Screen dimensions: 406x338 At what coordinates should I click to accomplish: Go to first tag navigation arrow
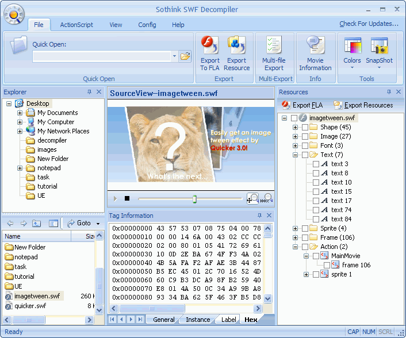[x=112, y=320]
